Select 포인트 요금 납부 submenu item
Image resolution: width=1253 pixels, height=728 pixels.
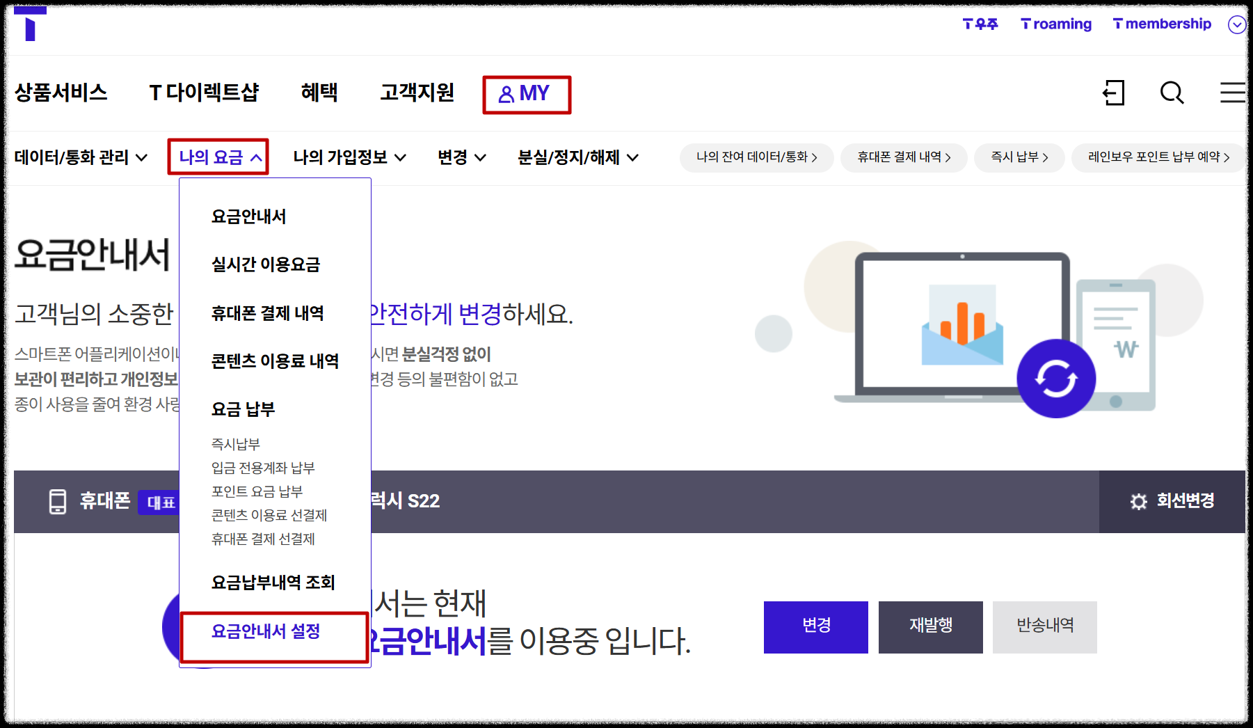click(x=257, y=491)
